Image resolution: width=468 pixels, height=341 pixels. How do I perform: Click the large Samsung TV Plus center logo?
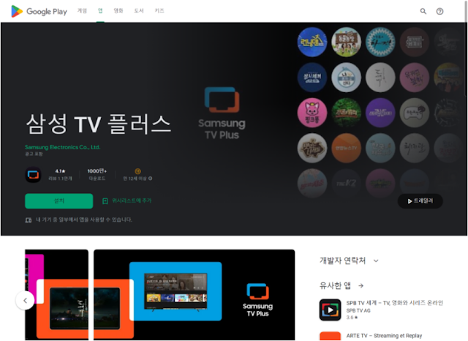pos(222,113)
